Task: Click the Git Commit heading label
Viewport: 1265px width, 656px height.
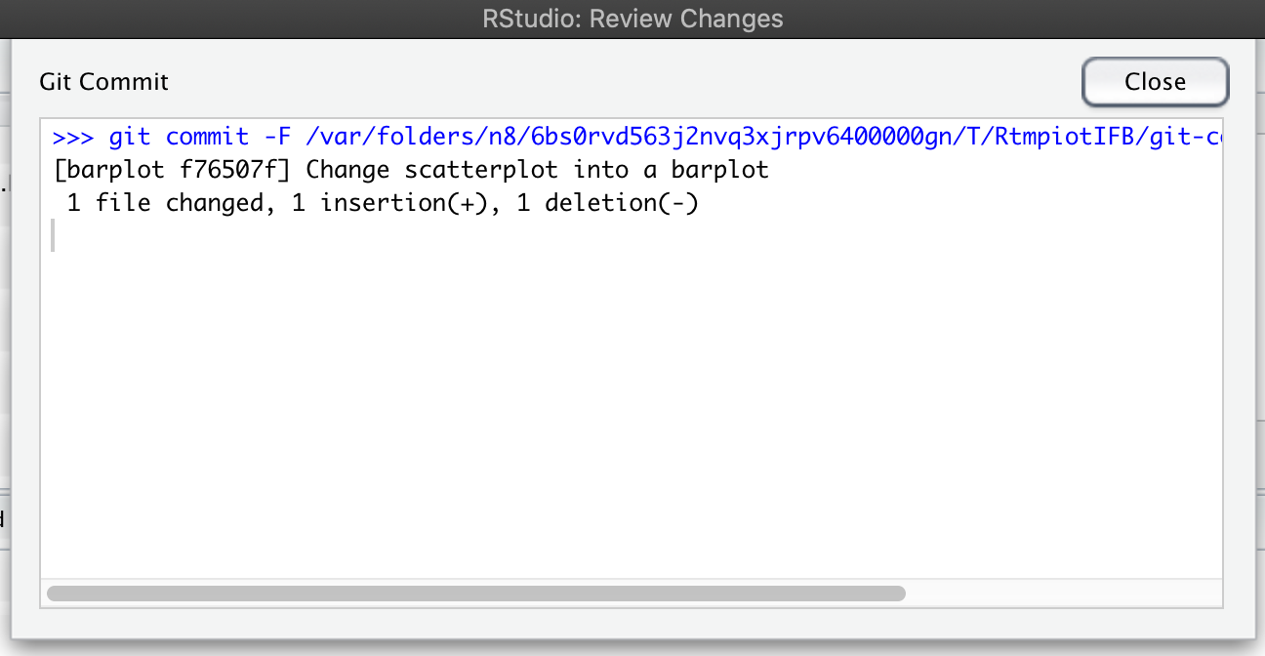Action: pyautogui.click(x=103, y=81)
